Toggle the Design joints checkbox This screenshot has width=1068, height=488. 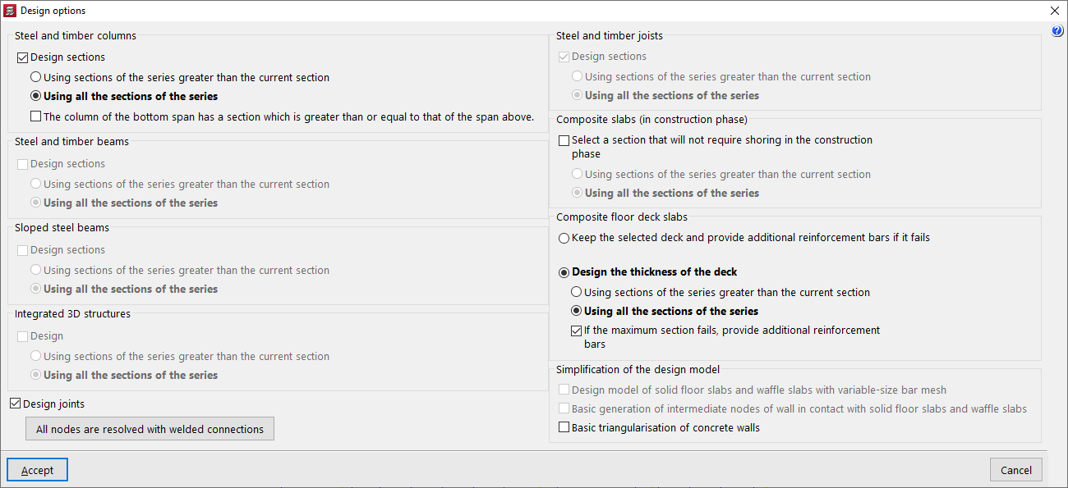point(16,404)
